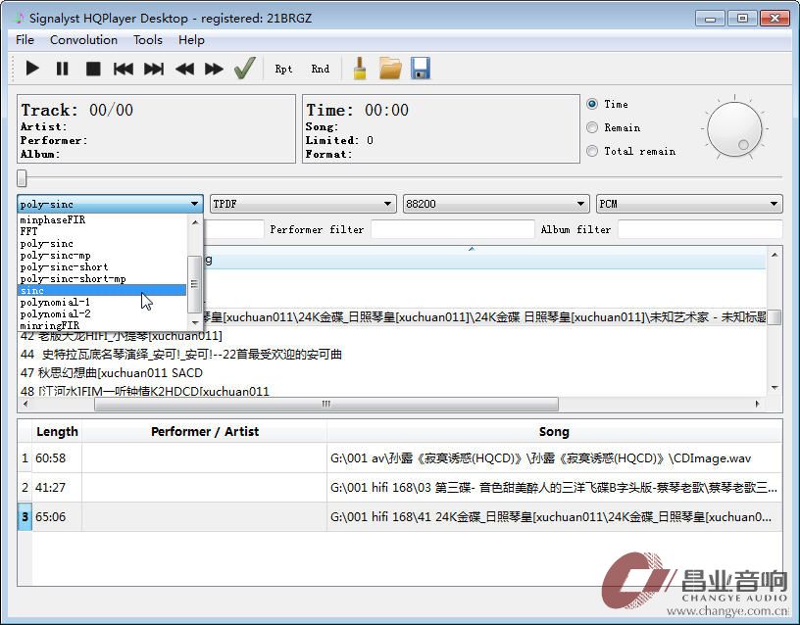Choose poly-sinc entry in filter list
This screenshot has height=625, width=800.
102,243
